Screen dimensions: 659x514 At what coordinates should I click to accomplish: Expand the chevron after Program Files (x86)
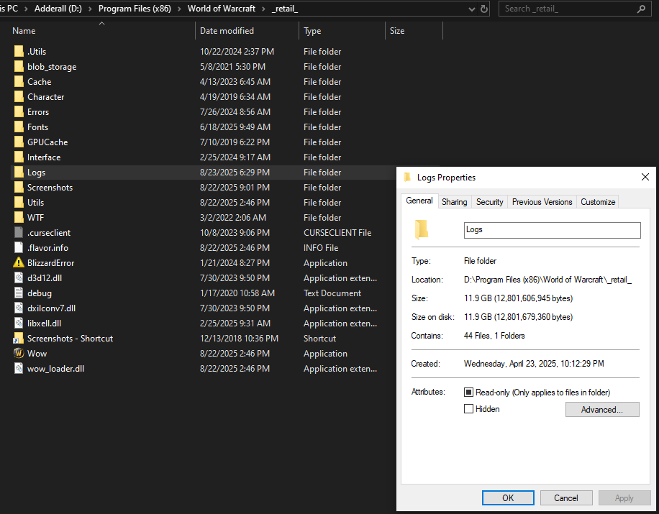179,9
